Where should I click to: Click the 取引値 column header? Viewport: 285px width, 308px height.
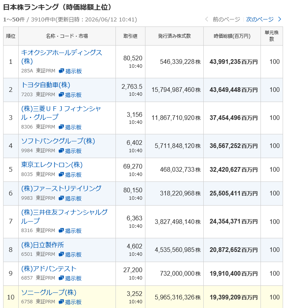[130, 36]
